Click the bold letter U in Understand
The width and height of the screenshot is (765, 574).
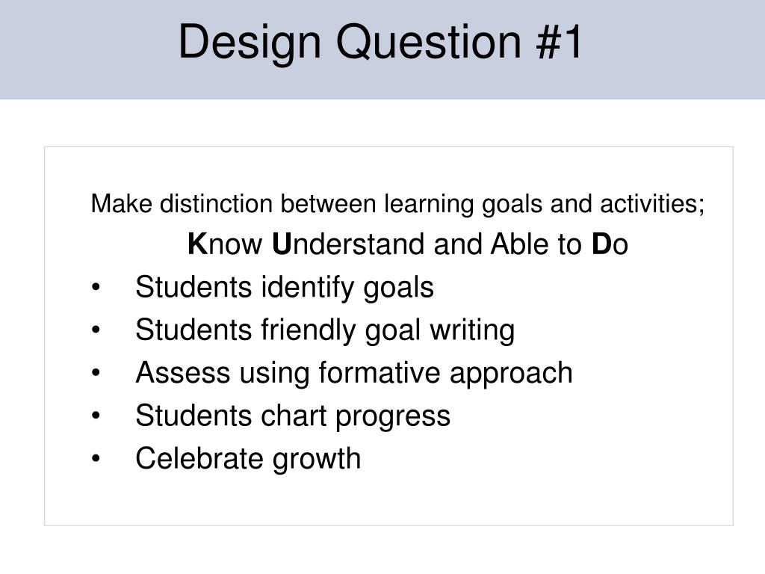[x=282, y=244]
